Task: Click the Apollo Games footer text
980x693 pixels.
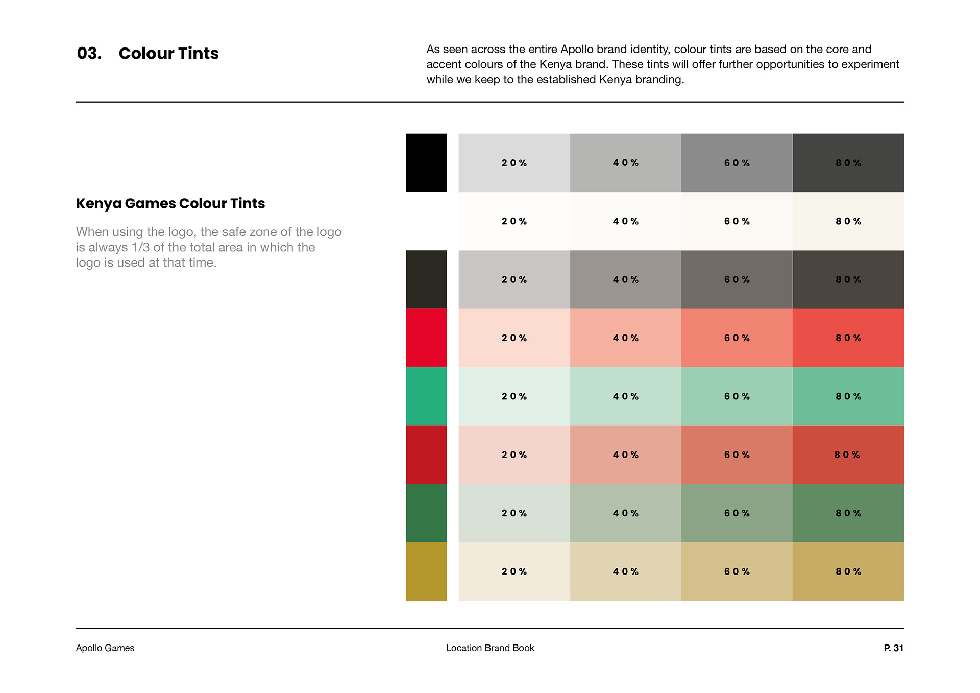Action: [105, 648]
